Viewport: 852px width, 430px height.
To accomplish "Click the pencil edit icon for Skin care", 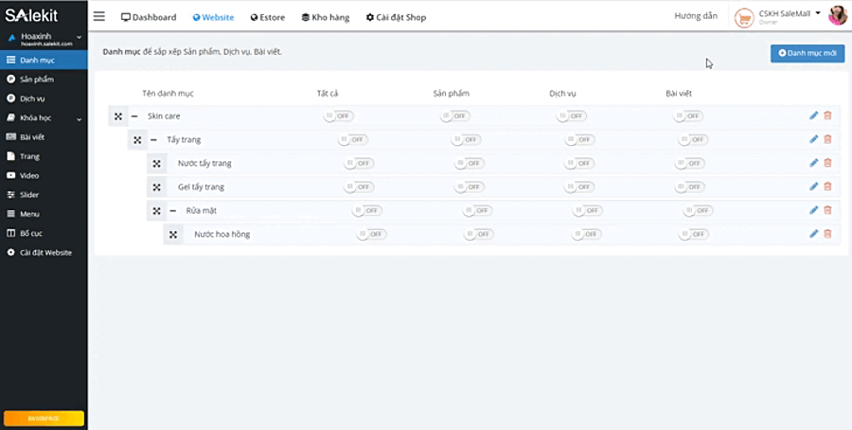I will (813, 116).
